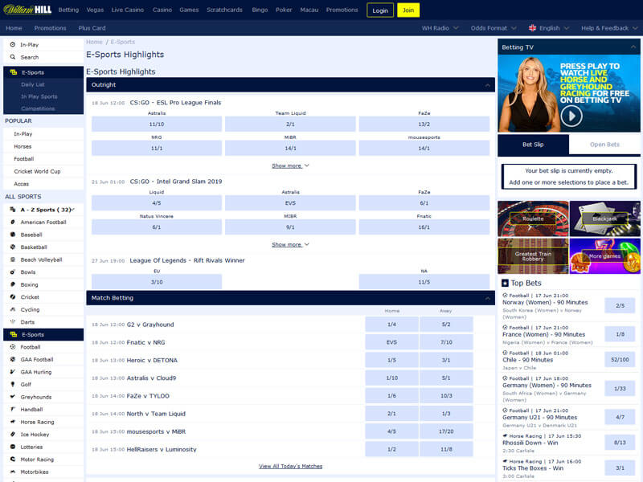Click the Horse Racing sidebar icon

tap(13, 422)
